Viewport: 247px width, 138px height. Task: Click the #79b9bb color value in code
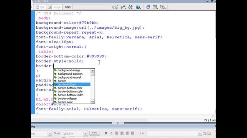(x=88, y=23)
